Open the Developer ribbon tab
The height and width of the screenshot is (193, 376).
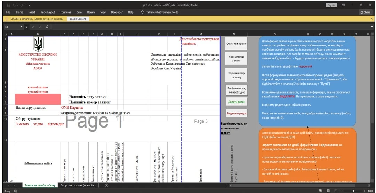coord(117,12)
